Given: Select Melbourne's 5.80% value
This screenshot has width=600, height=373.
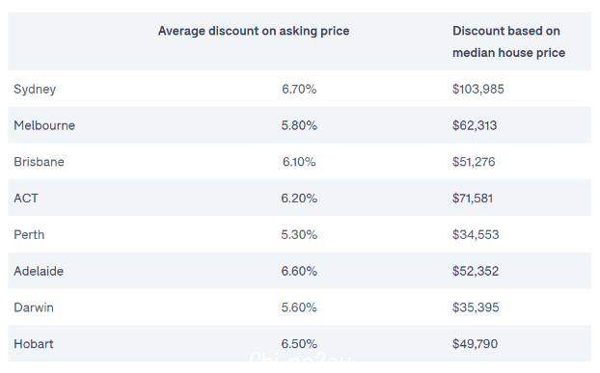Looking at the screenshot, I should 299,125.
